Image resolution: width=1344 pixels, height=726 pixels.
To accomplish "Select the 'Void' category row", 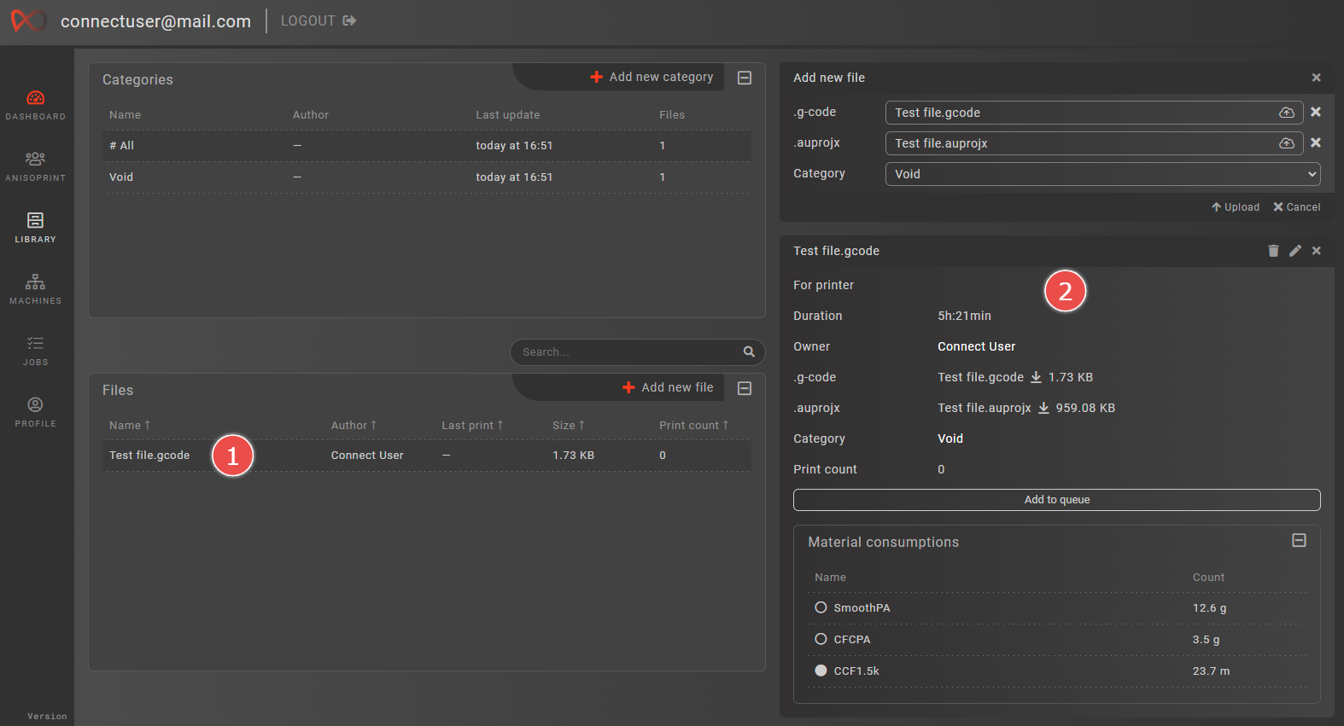I will pos(427,177).
